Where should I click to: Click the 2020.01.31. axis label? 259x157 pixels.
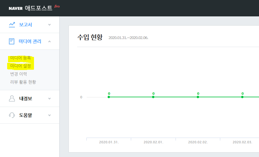tap(109, 142)
